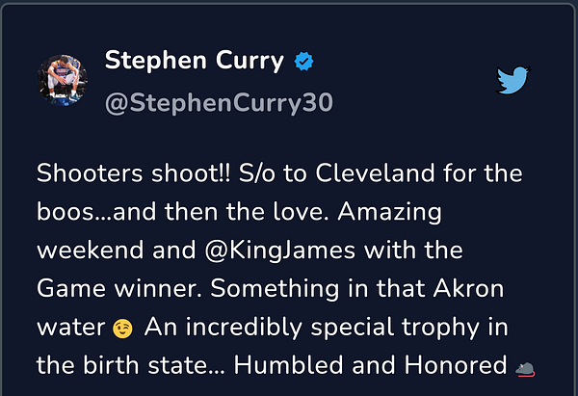This screenshot has height=396, width=578.
Task: Click the word "Cleveland" in the tweet
Action: point(376,172)
